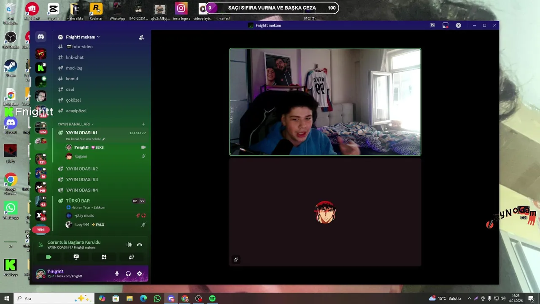
Task: Select the green K server icon
Action: click(x=40, y=68)
